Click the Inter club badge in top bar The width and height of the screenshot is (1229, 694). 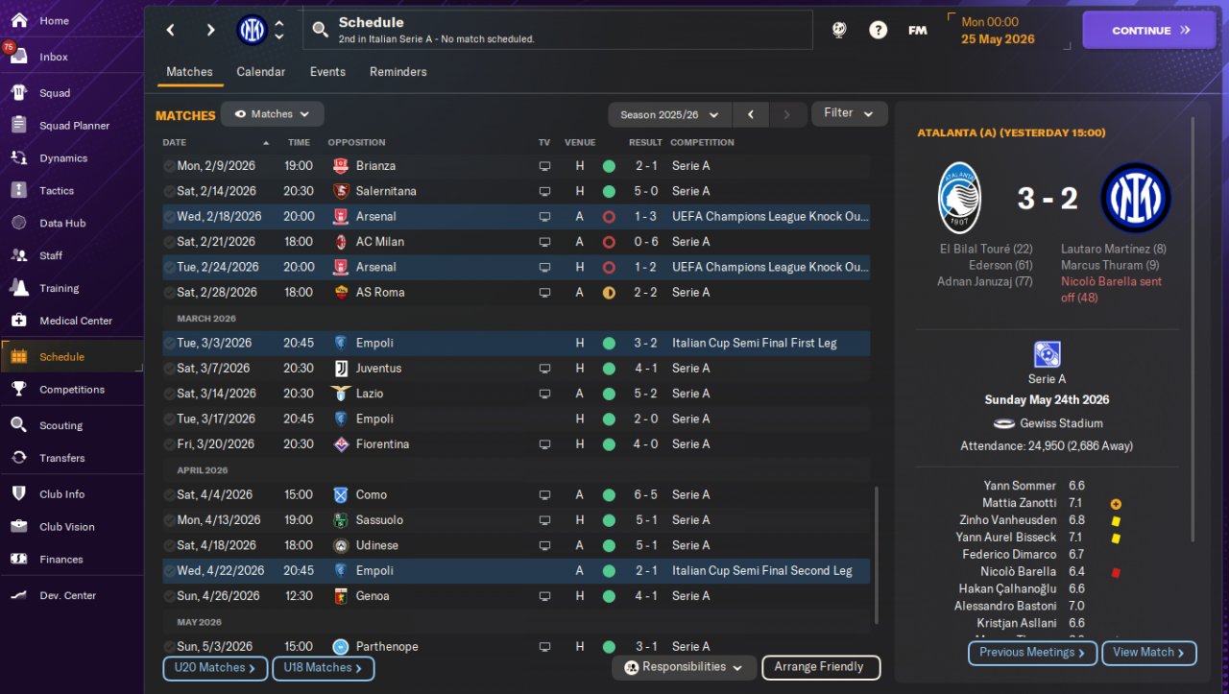coord(252,31)
